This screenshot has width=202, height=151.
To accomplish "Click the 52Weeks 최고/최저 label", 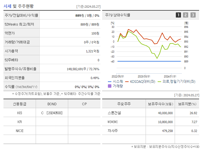I will click(19, 24).
